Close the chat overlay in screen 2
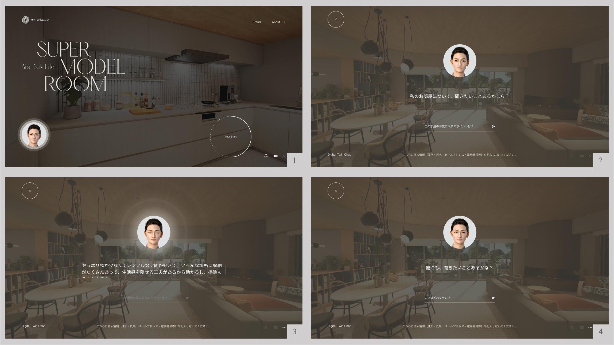The width and height of the screenshot is (614, 345). (x=336, y=19)
